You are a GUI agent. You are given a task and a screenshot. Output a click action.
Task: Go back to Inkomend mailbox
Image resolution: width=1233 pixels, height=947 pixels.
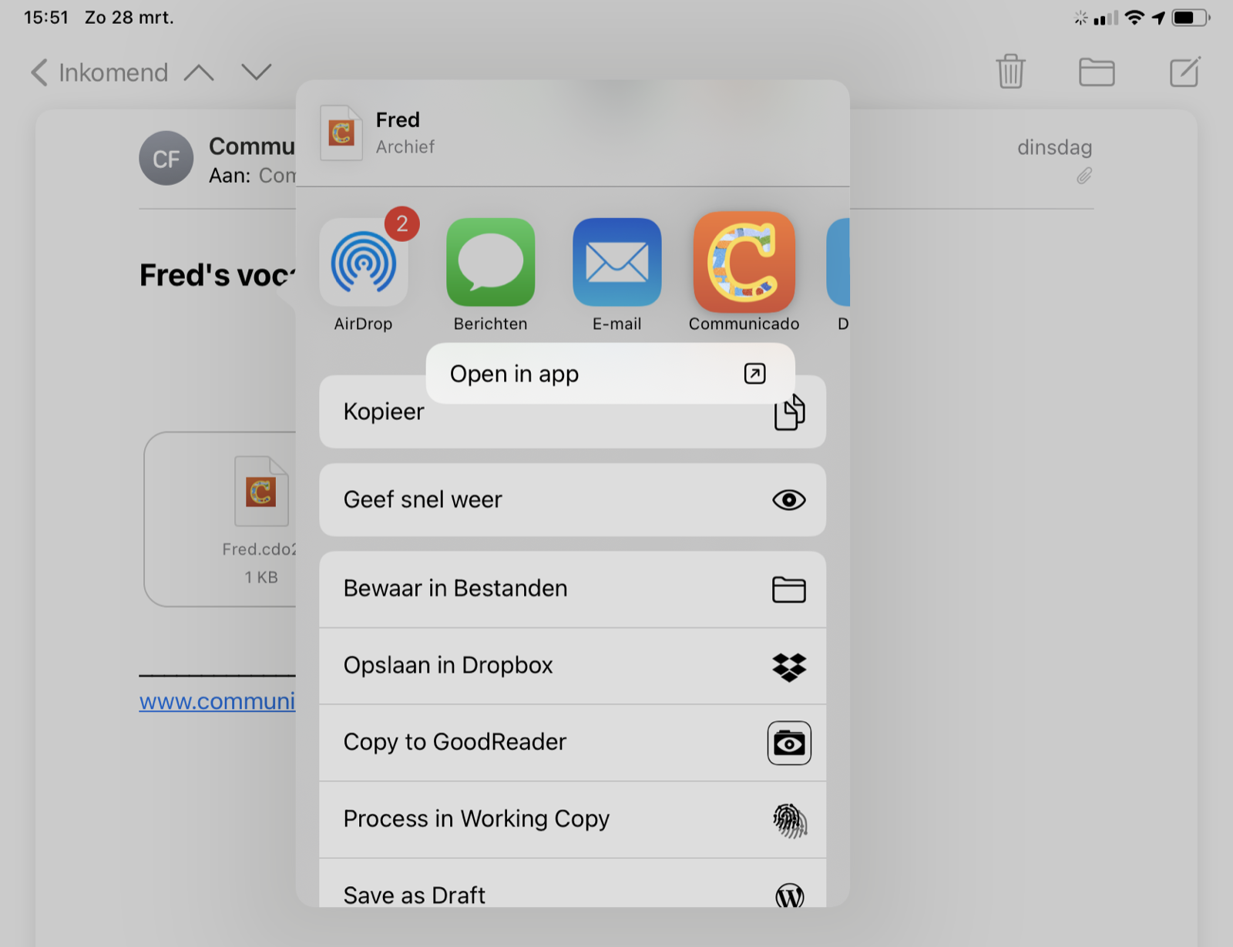[x=99, y=72]
